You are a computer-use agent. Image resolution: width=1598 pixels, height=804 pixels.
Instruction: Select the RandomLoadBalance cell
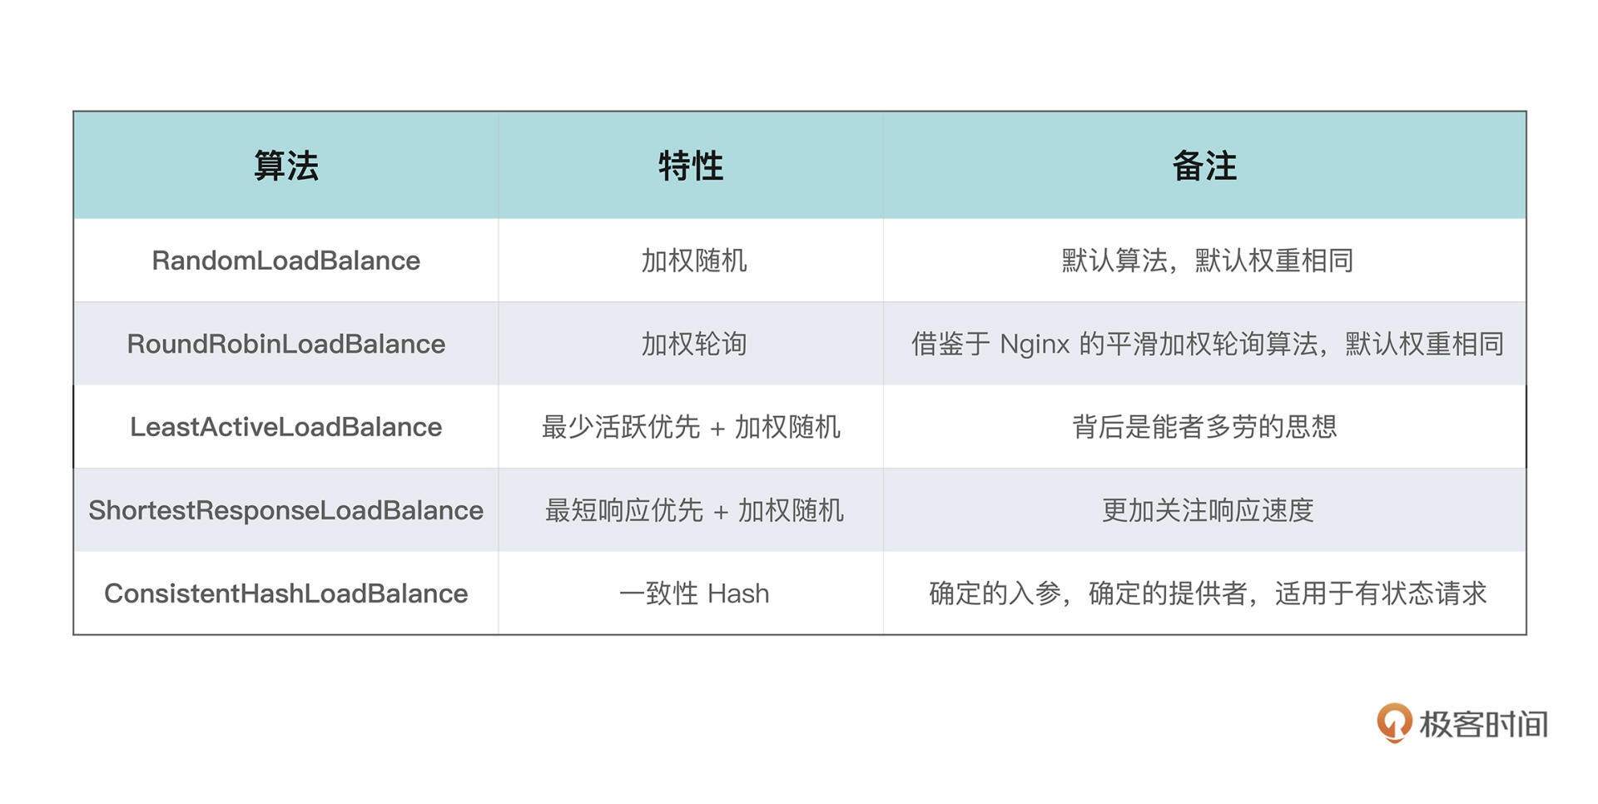coord(285,261)
